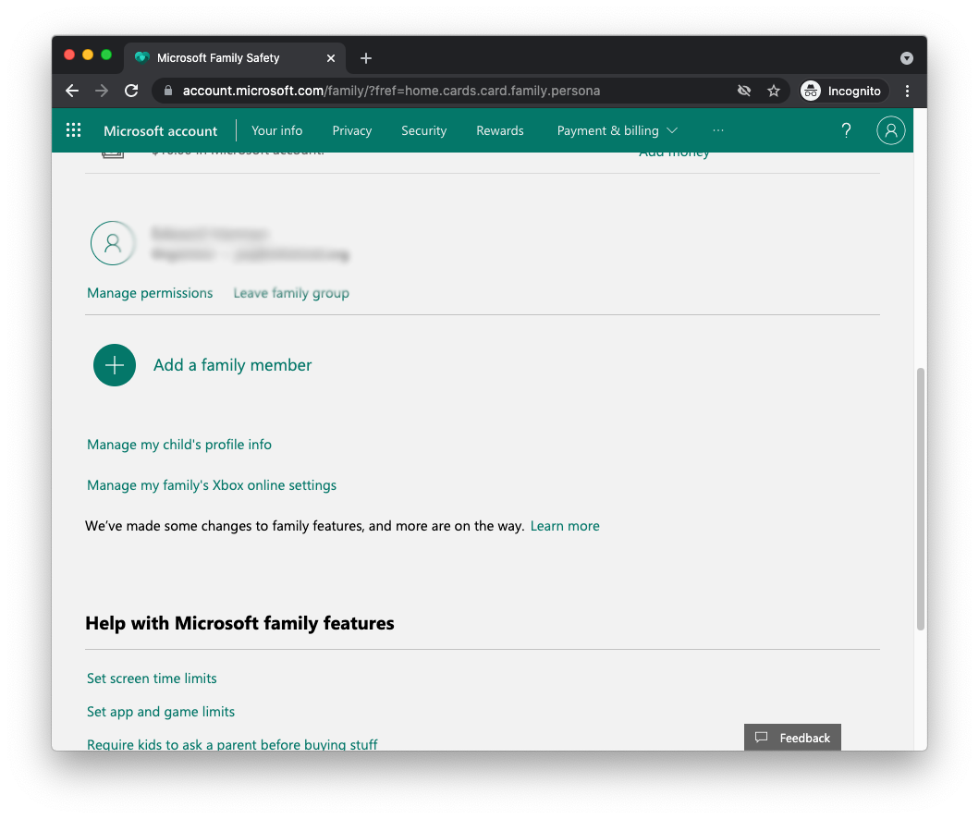The image size is (979, 819).
Task: Open the overflow ellipsis menu in navigation
Action: (718, 130)
